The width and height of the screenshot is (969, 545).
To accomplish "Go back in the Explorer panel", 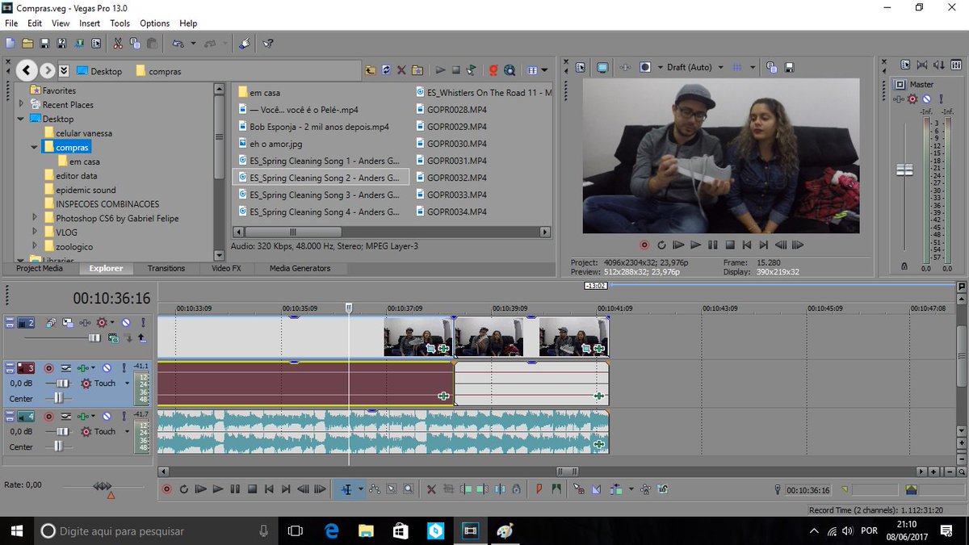I will click(x=27, y=70).
